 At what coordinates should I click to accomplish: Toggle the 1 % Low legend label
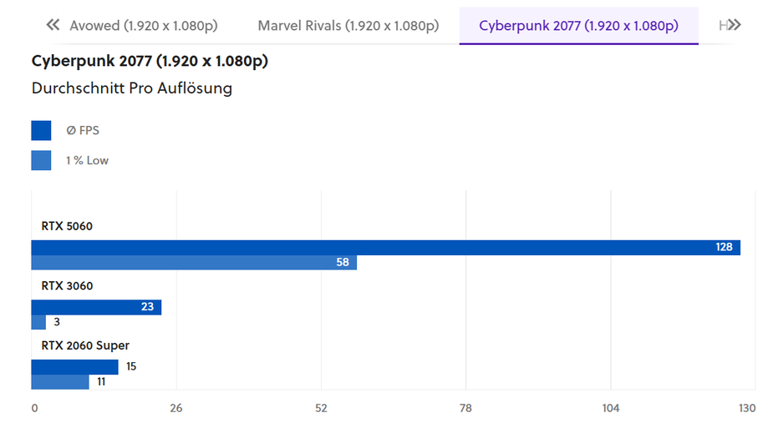(x=87, y=160)
